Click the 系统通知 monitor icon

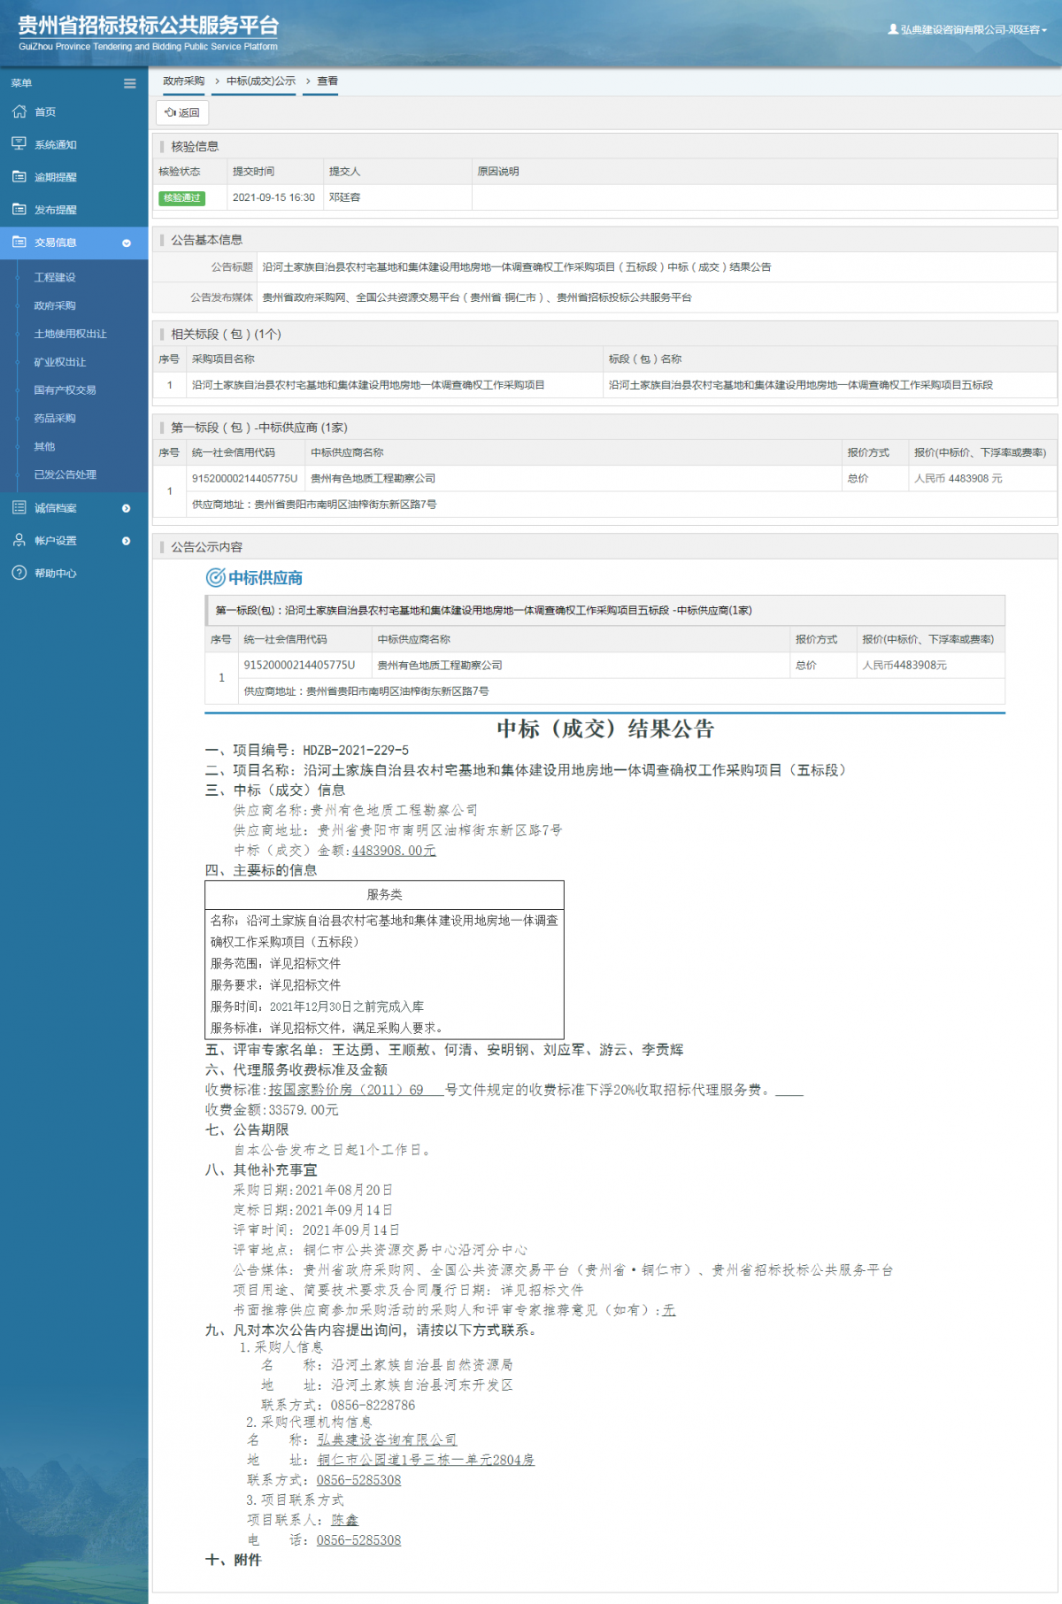tap(19, 143)
